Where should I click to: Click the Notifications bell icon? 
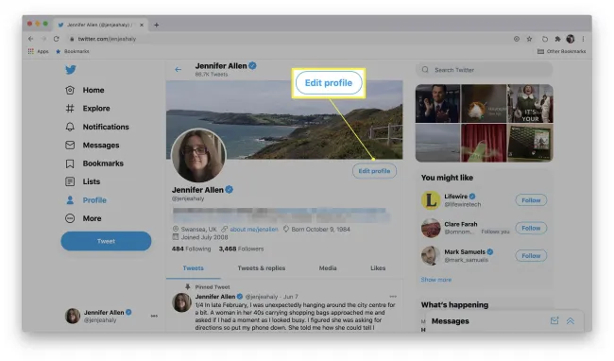point(70,127)
